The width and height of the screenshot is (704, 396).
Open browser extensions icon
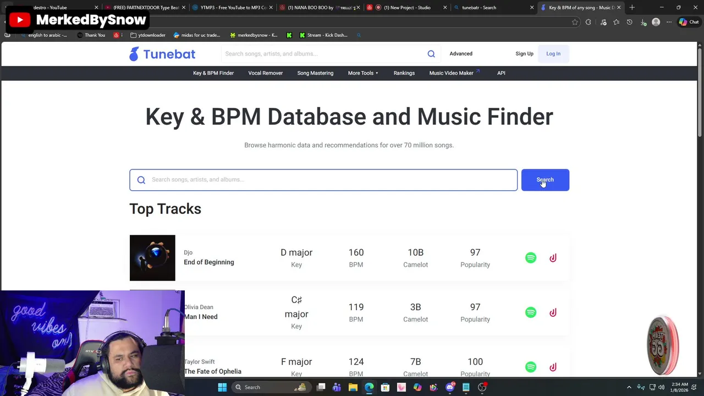click(588, 22)
